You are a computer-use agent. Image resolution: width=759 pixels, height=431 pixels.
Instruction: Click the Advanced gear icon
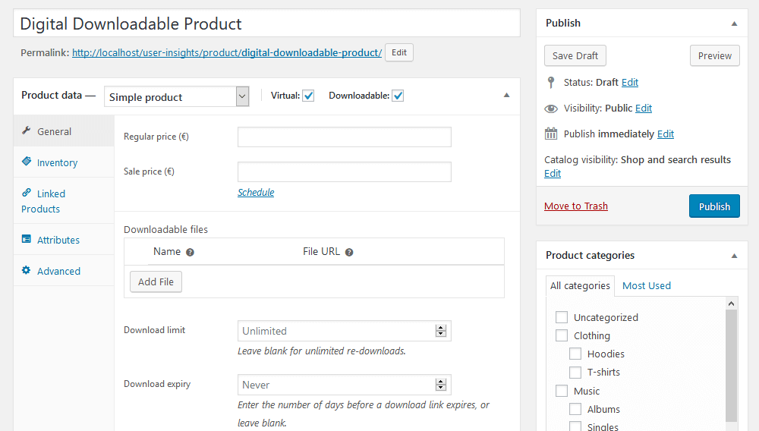pos(26,270)
